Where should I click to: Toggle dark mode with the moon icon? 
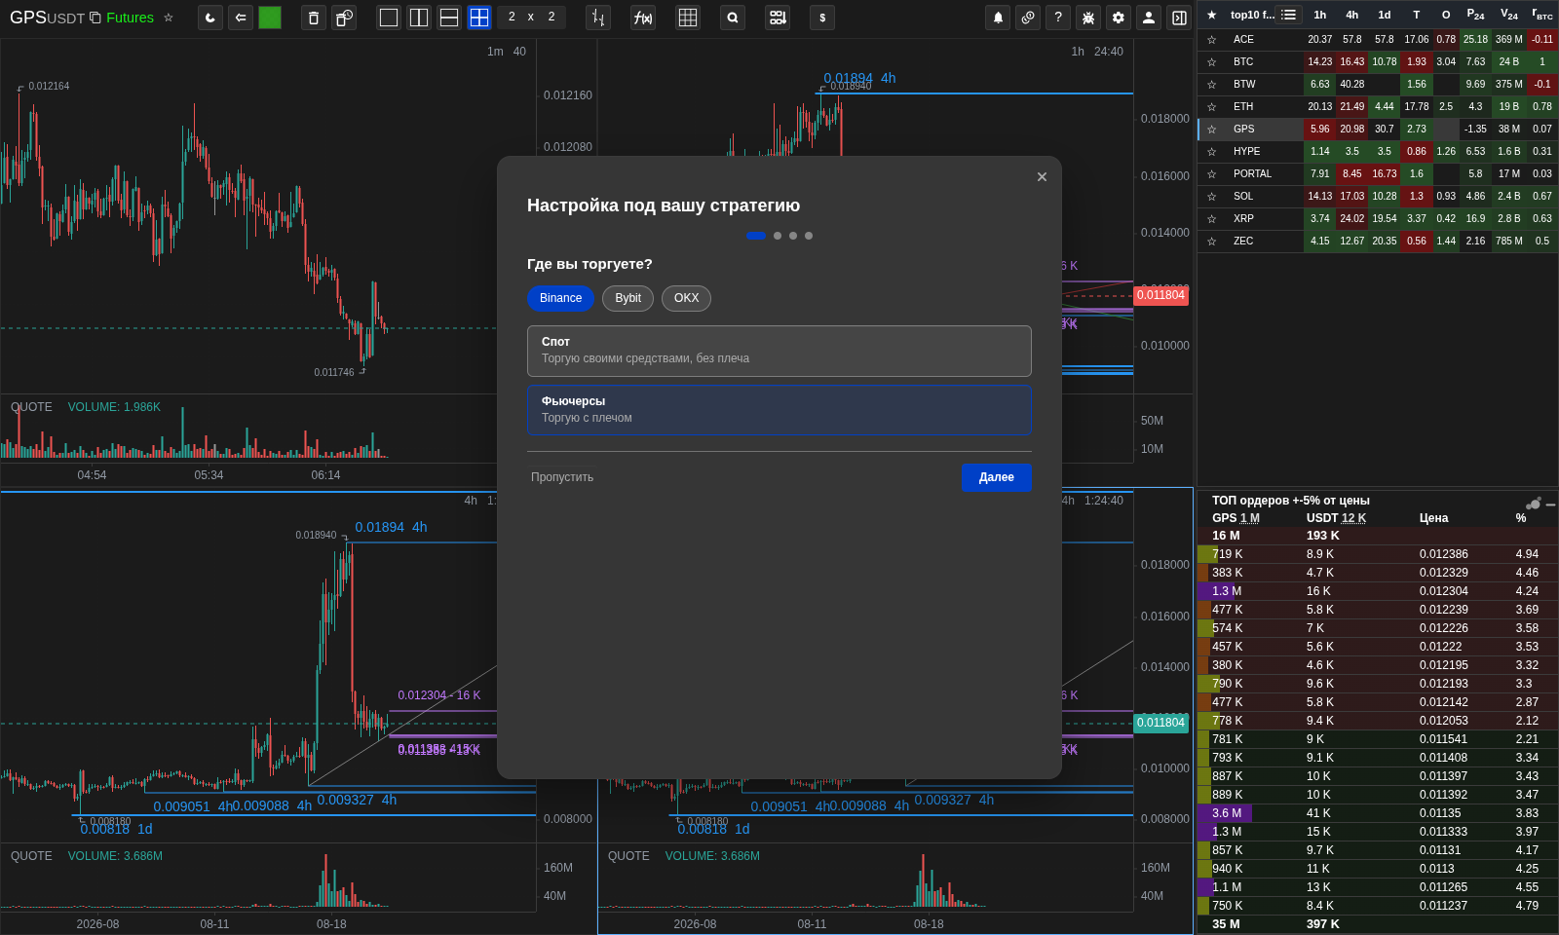210,18
